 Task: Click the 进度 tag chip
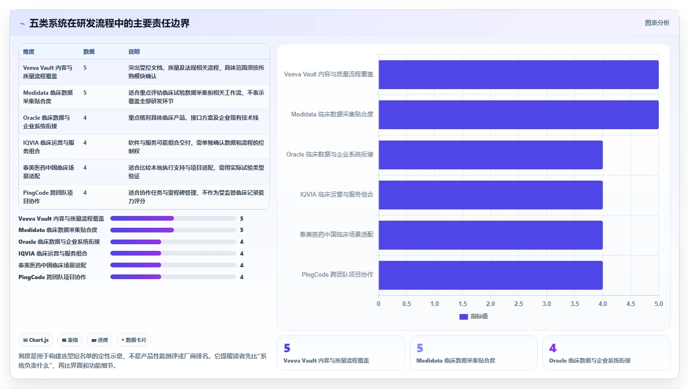click(99, 340)
